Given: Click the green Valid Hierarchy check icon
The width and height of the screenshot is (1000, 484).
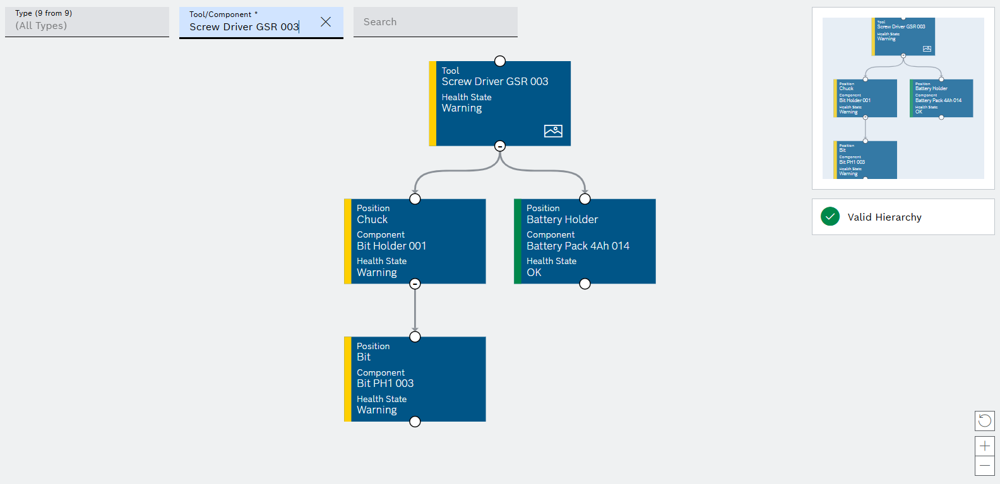Looking at the screenshot, I should 830,217.
